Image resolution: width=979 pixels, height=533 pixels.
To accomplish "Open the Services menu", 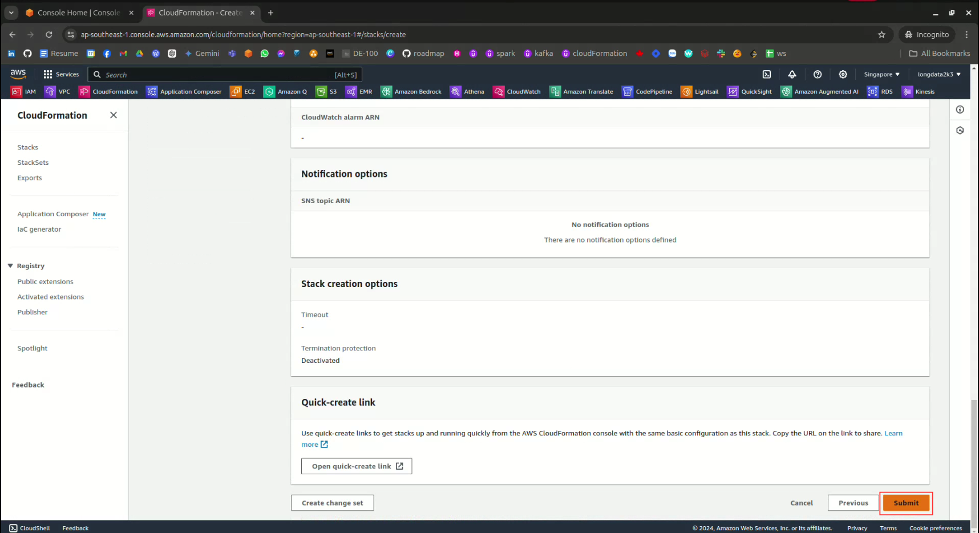I will tap(61, 75).
